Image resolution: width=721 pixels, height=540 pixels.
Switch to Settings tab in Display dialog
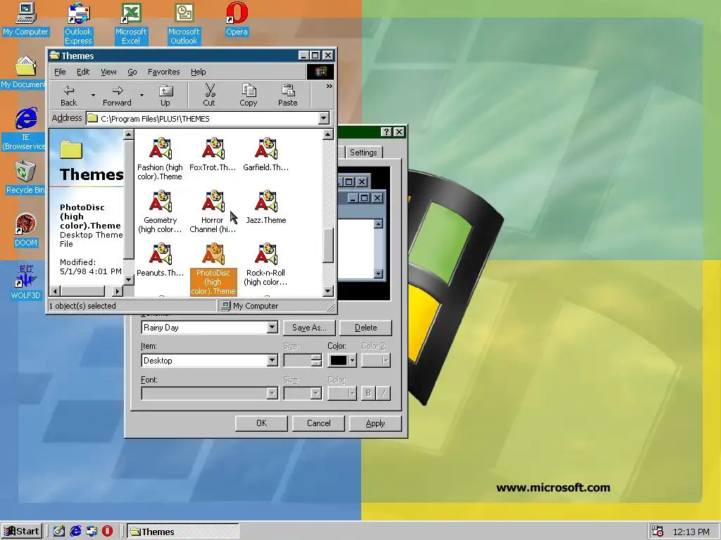point(363,152)
